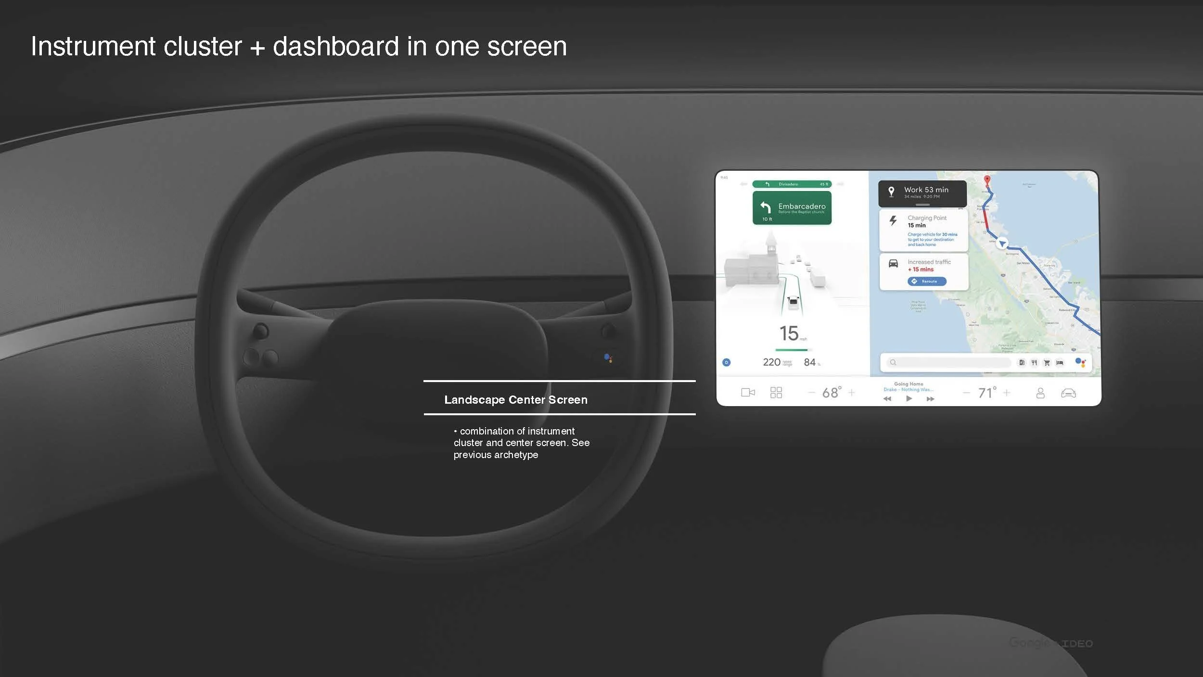This screenshot has width=1203, height=677.
Task: Open the user profile icon
Action: (x=1040, y=393)
